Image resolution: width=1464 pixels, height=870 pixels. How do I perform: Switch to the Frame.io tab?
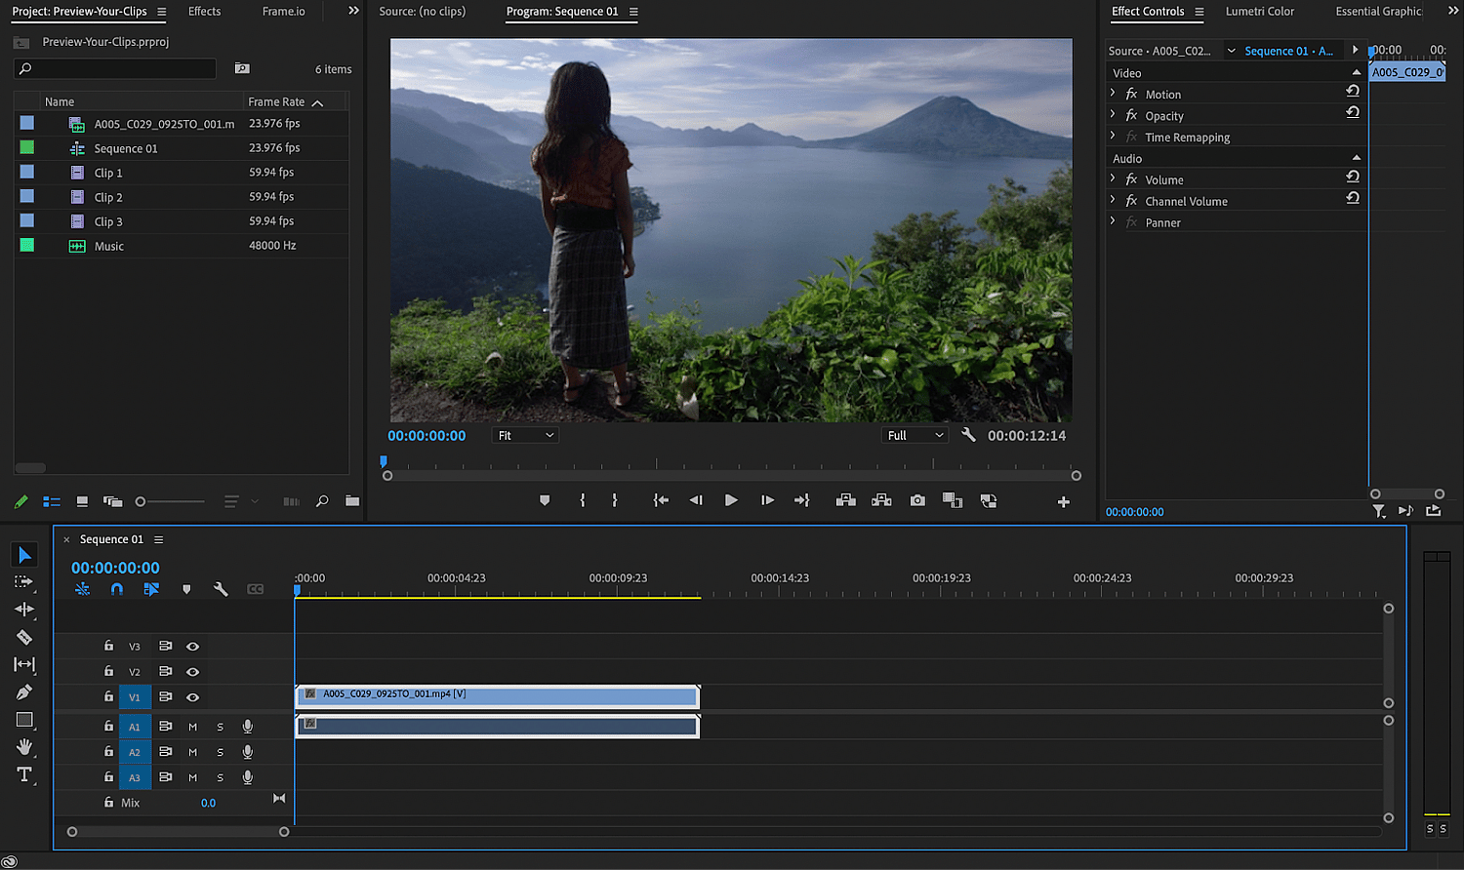pos(283,12)
